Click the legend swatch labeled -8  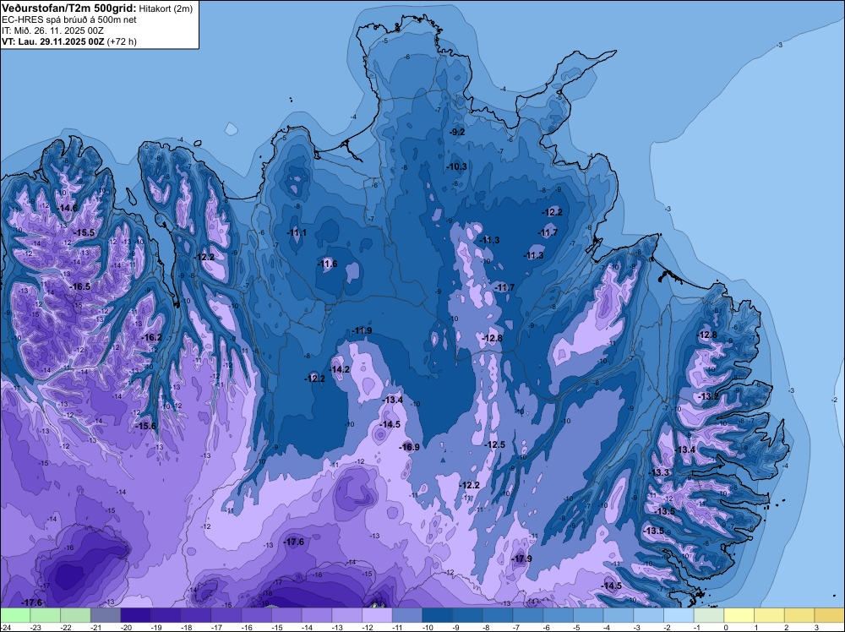pos(498,615)
